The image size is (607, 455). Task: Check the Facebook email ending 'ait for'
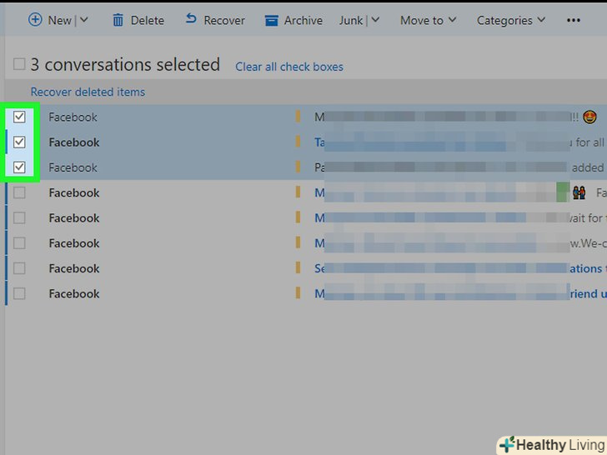pyautogui.click(x=19, y=217)
